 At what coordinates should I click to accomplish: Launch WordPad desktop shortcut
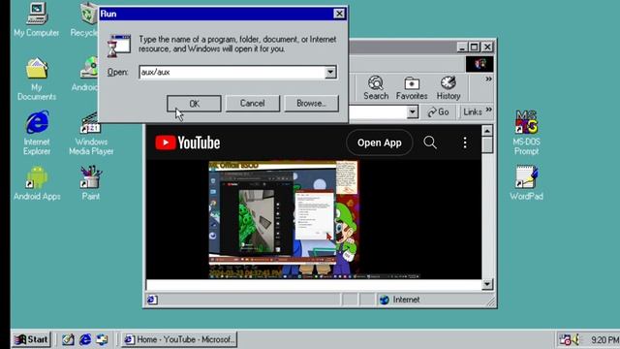point(526,183)
